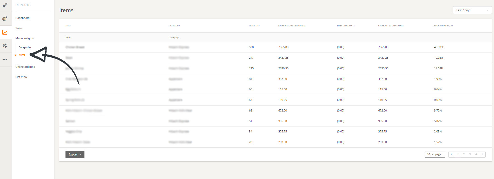Open the settings gears icon in sidebar
The width and height of the screenshot is (494, 179).
pos(5,5)
